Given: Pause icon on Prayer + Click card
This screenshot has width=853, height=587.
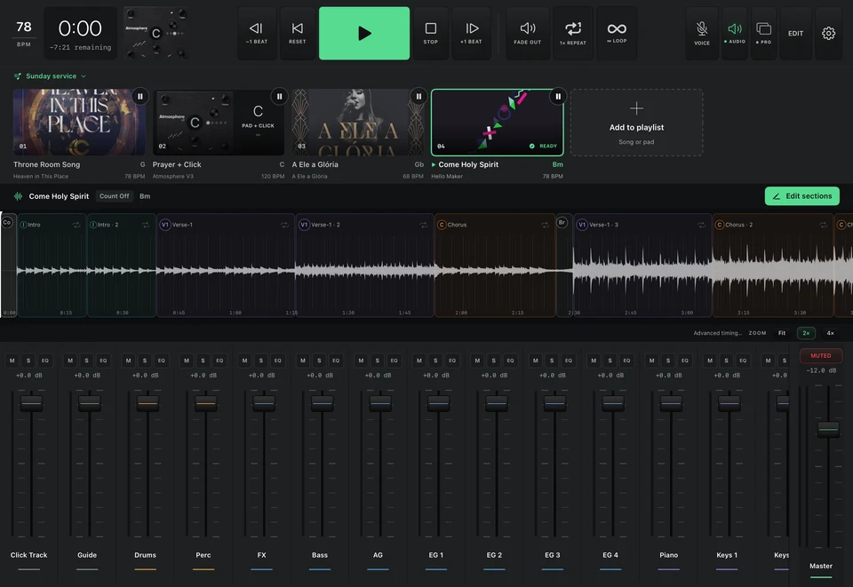Looking at the screenshot, I should (x=279, y=96).
